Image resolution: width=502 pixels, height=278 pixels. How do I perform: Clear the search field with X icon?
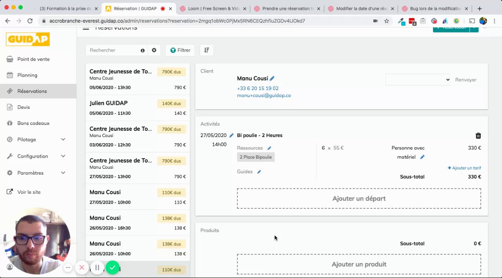tap(154, 50)
